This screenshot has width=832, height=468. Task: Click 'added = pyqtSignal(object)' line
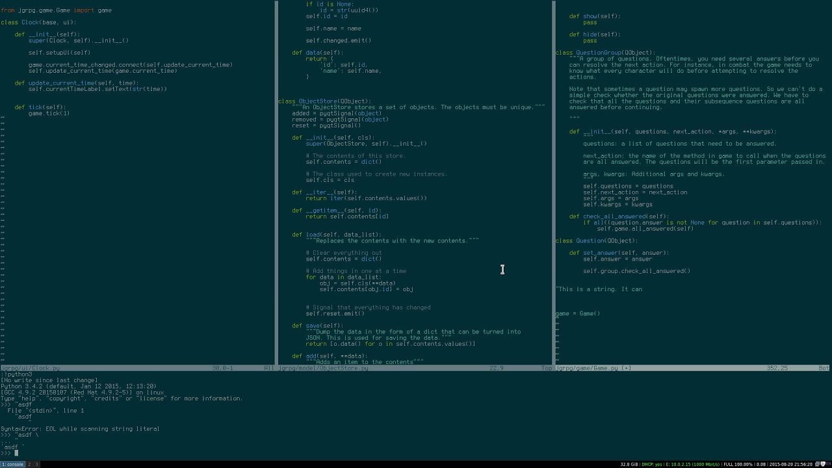[337, 113]
